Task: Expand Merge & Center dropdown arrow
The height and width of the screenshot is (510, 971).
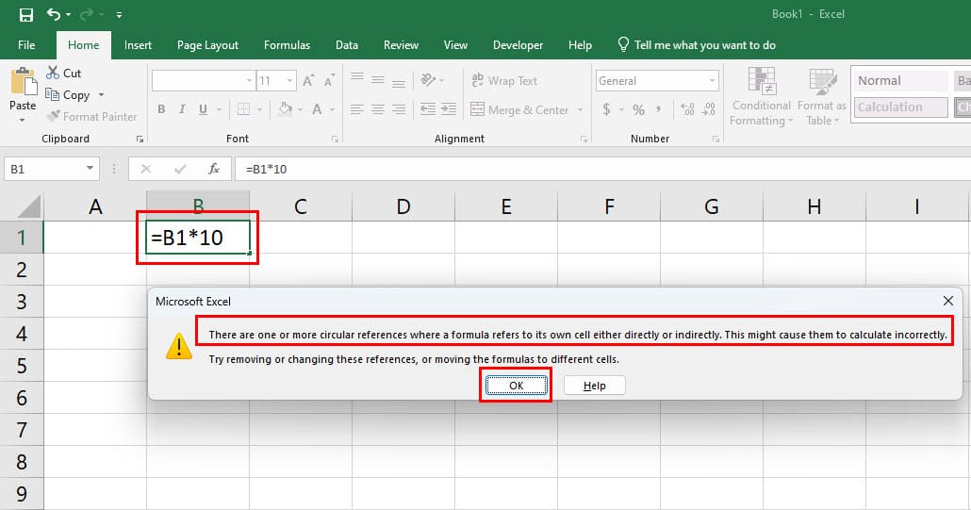Action: click(581, 109)
